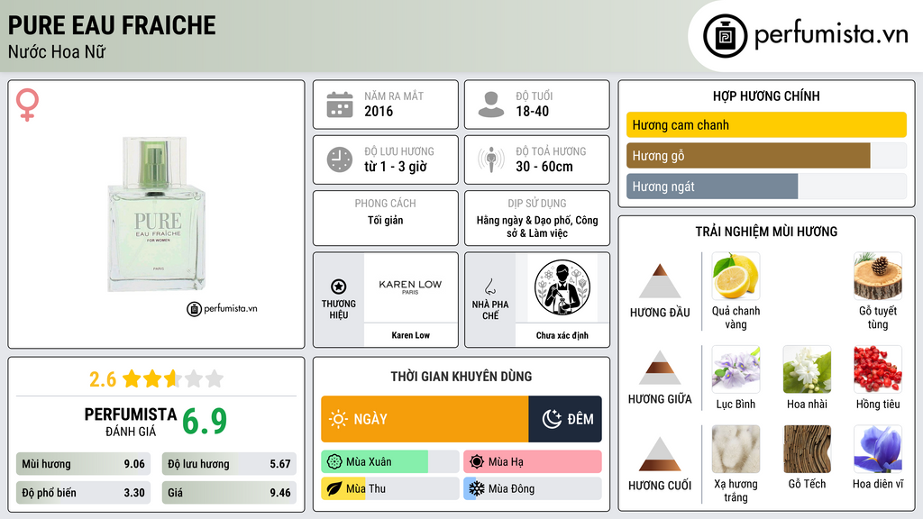Viewport: 923px width, 519px height.
Task: Open the Pure Eau Fraiche bottle photo
Action: coord(157,214)
